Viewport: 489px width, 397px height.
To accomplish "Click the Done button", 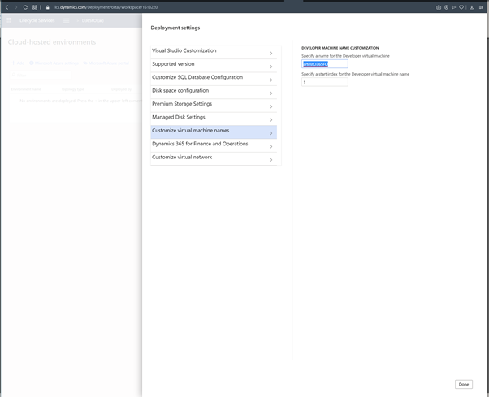I will [x=463, y=384].
